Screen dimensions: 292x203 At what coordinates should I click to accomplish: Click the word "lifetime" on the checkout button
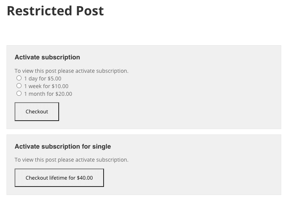click(x=58, y=178)
